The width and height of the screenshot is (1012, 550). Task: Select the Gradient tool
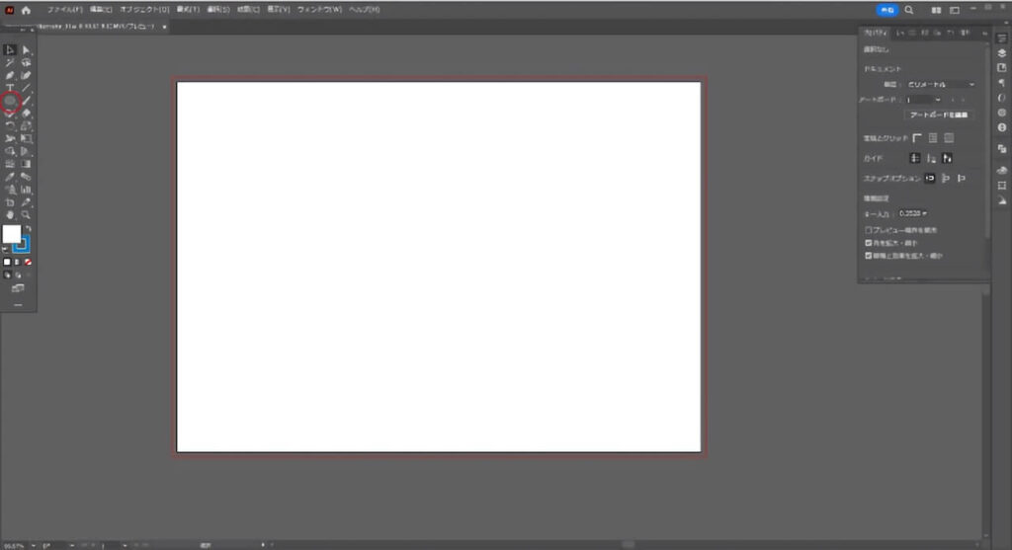(26, 164)
